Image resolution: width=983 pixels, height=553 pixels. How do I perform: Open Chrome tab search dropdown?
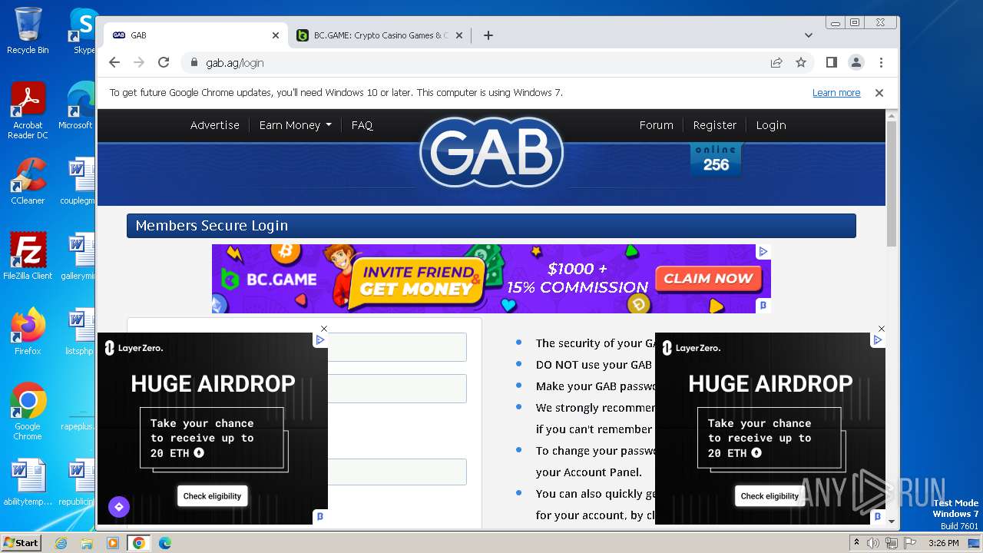pos(808,35)
